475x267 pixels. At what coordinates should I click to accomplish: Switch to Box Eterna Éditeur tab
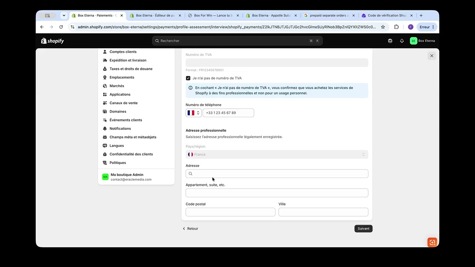coord(155,16)
